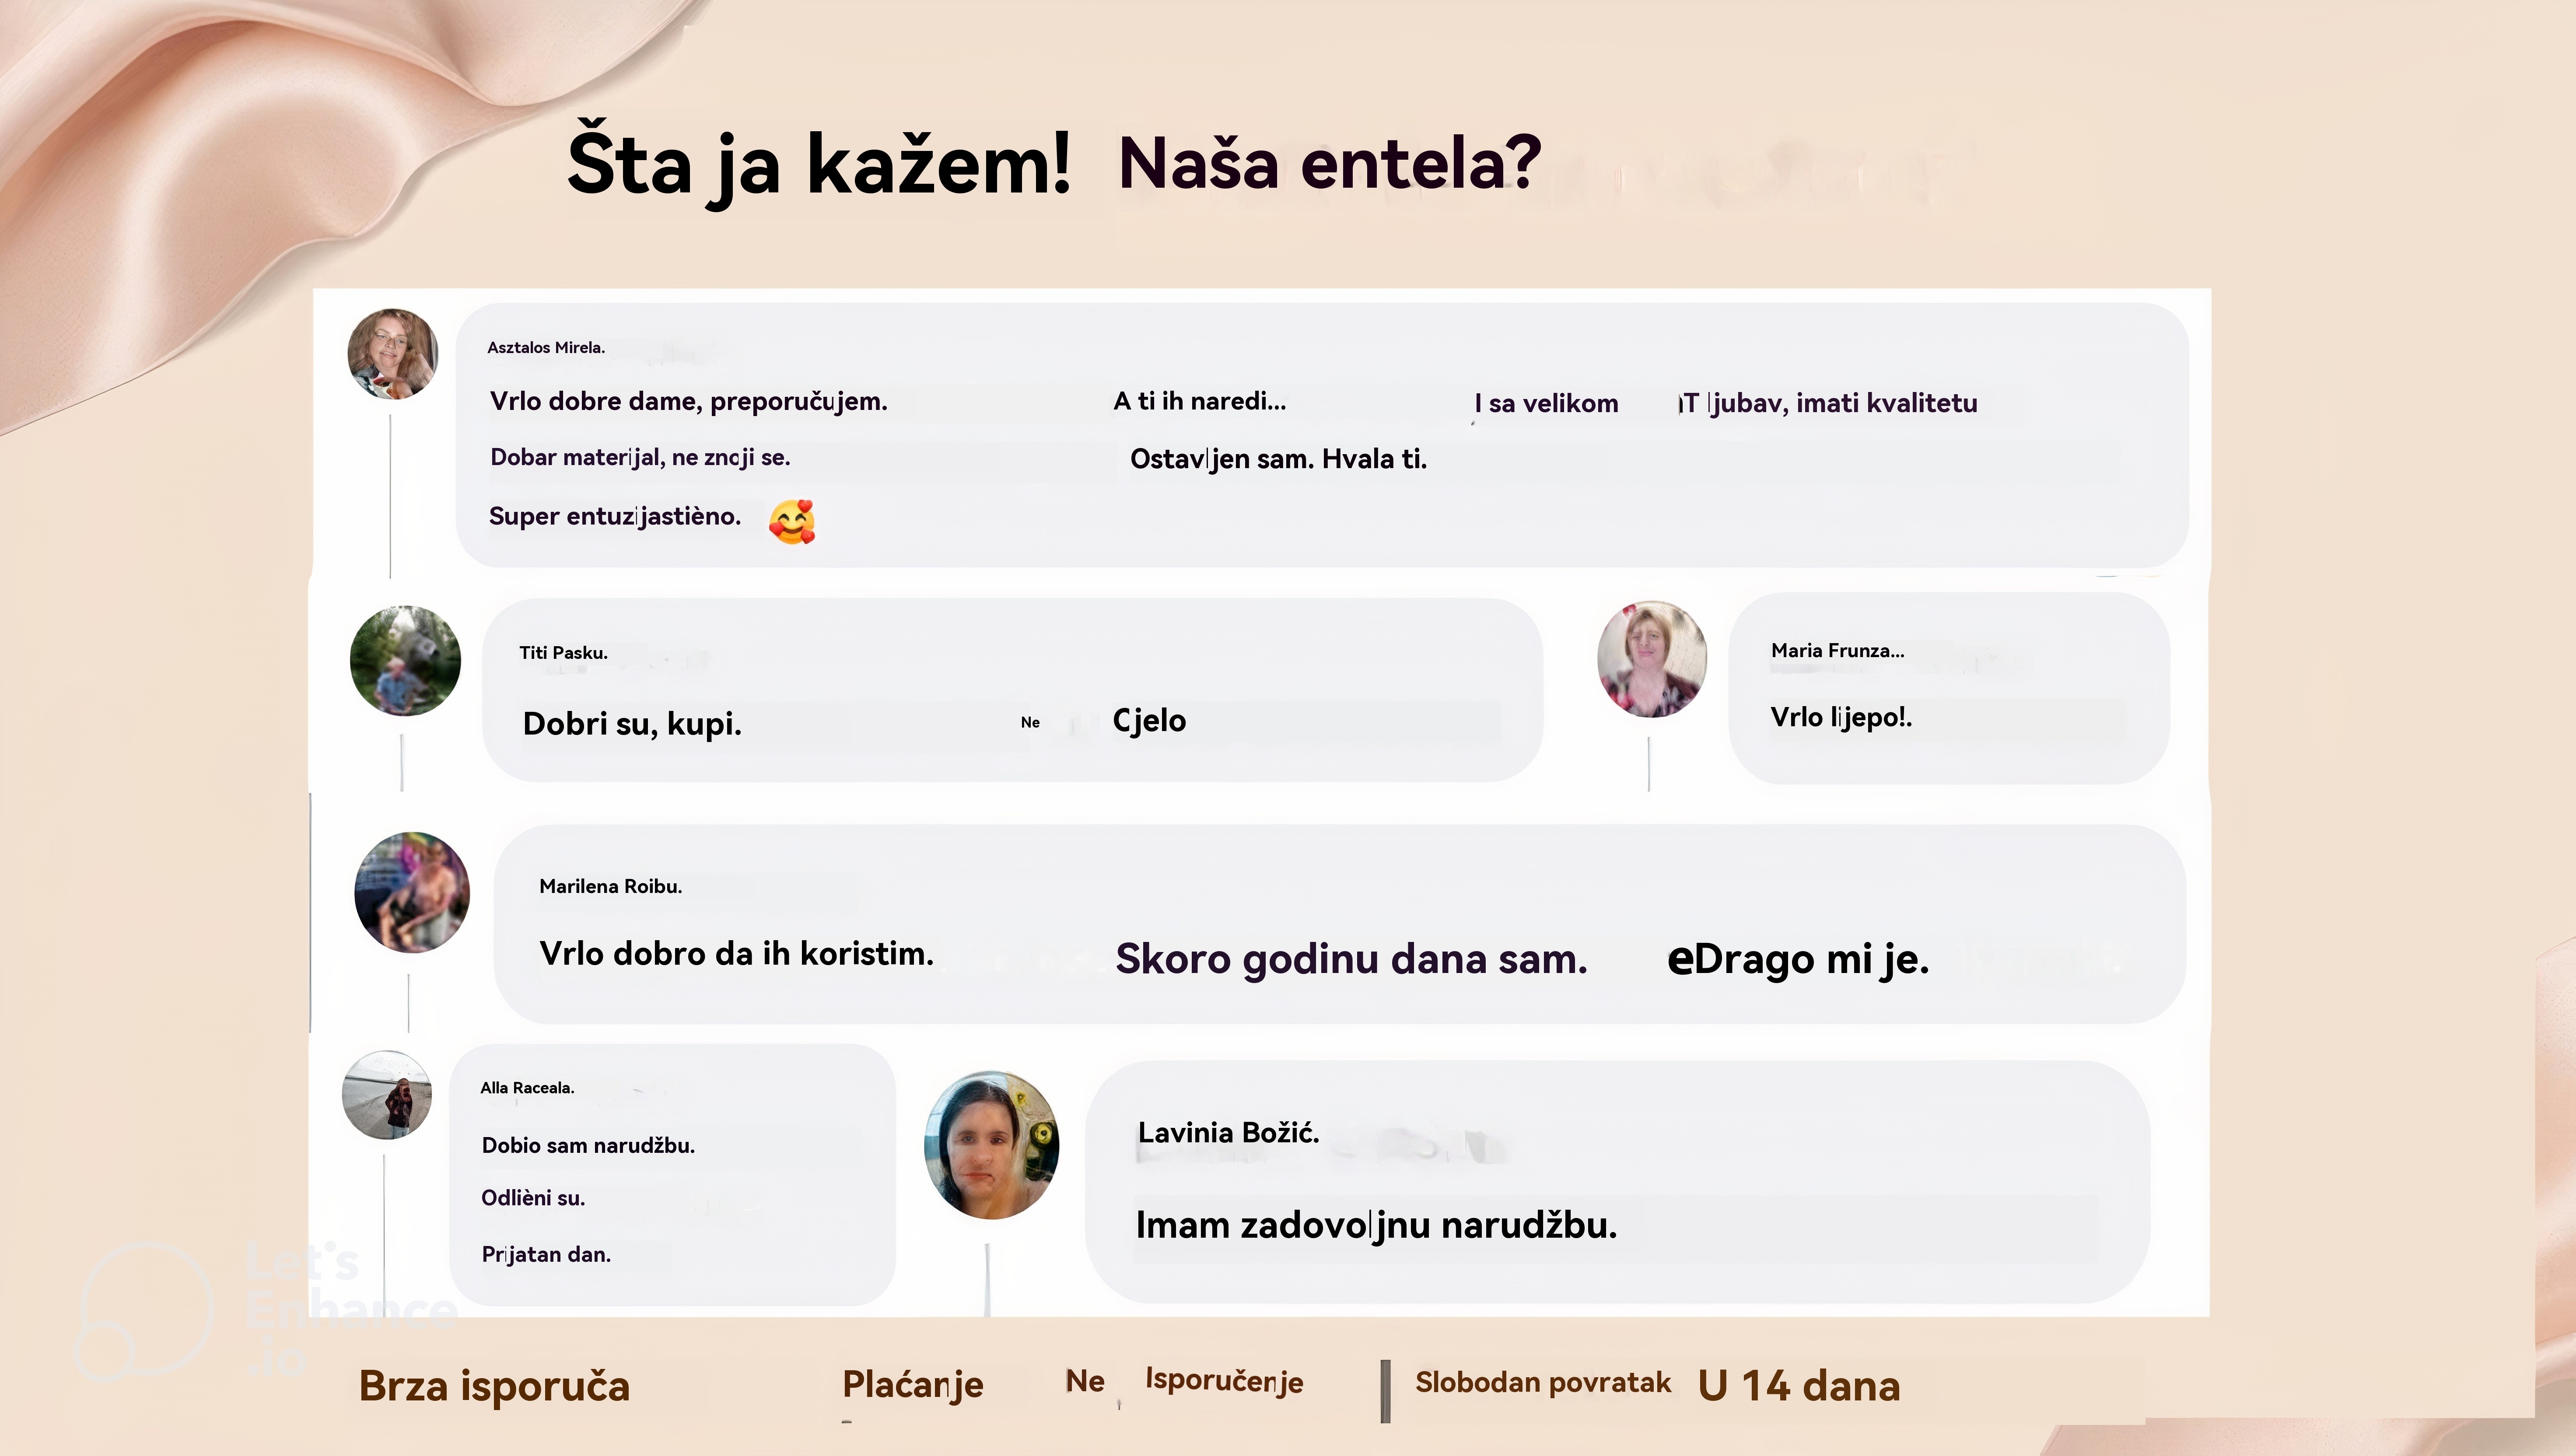The image size is (2576, 1456).
Task: Click the name 'Asztalos Mirela.'
Action: tap(546, 347)
